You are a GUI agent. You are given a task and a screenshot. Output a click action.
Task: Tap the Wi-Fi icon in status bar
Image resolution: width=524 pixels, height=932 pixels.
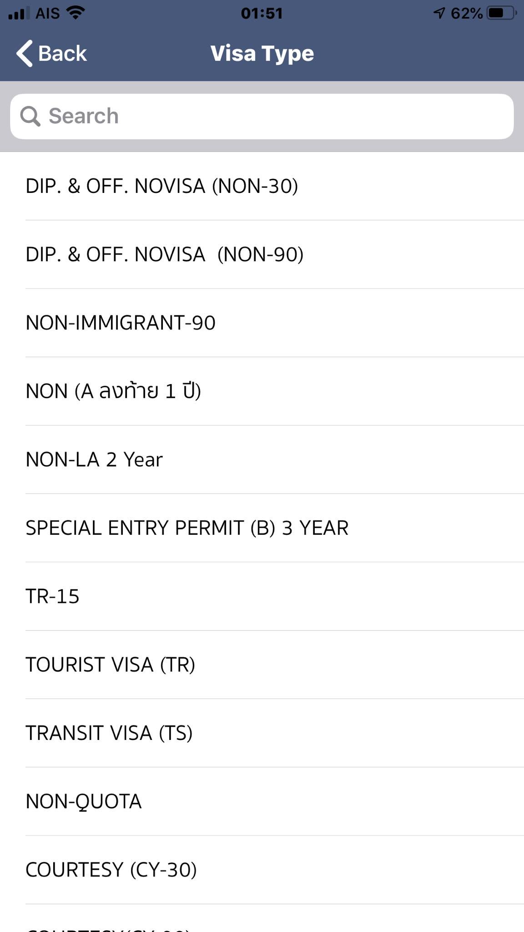coord(76,13)
